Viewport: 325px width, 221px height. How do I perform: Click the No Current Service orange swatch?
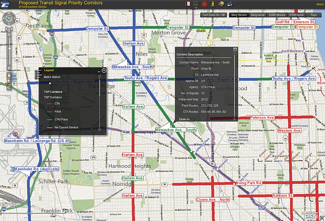pyautogui.click(x=50, y=128)
